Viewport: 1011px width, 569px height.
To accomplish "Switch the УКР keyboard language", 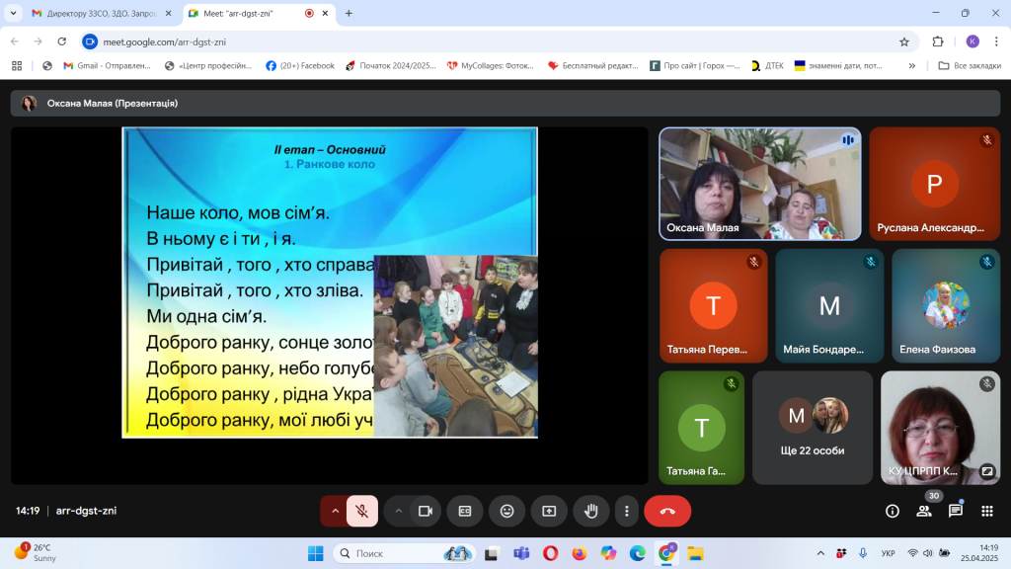I will point(888,553).
